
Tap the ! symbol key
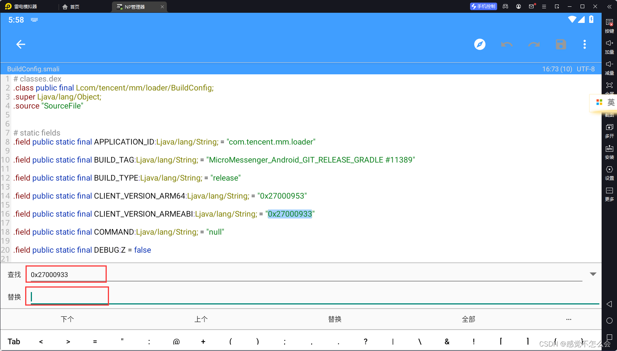pos(474,341)
